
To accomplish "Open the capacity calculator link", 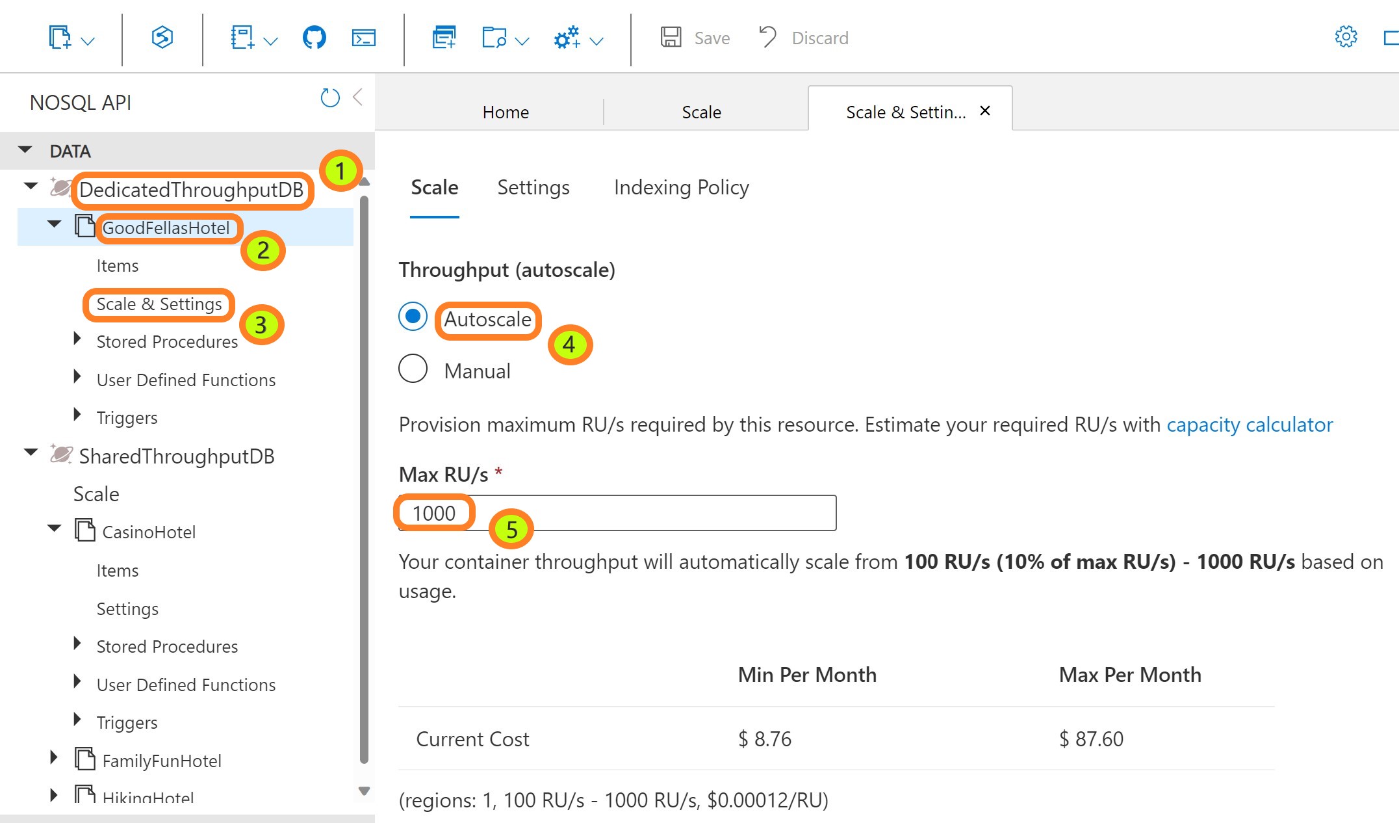I will [1250, 425].
